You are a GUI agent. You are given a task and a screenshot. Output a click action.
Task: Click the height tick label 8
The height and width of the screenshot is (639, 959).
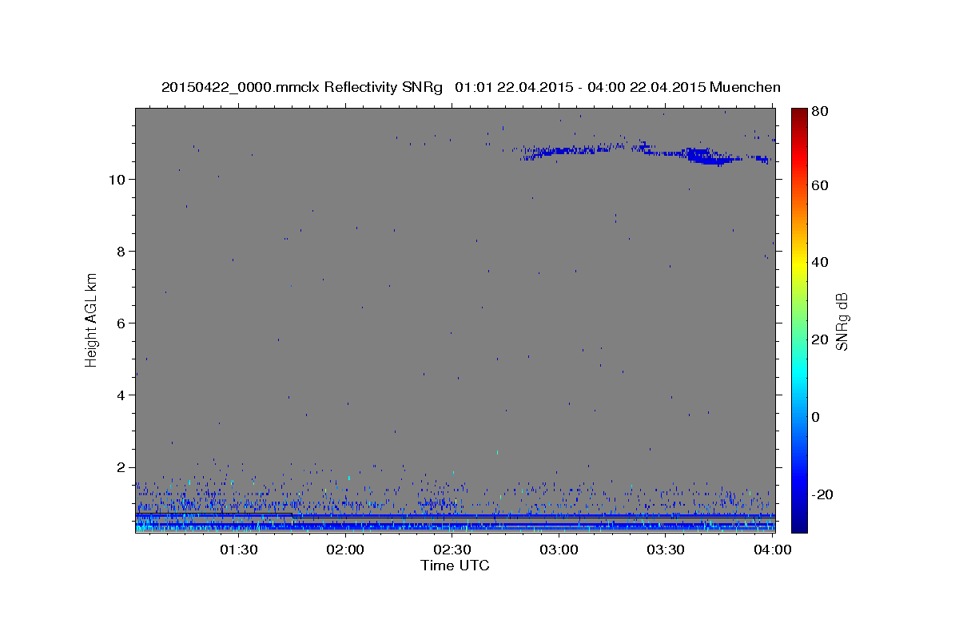click(x=121, y=251)
